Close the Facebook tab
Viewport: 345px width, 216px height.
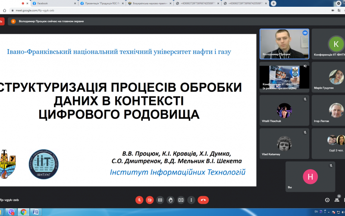tap(75, 3)
